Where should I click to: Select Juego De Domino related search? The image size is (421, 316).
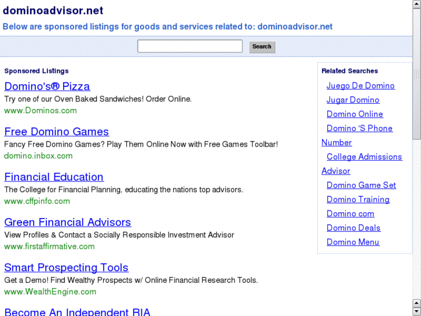click(360, 86)
